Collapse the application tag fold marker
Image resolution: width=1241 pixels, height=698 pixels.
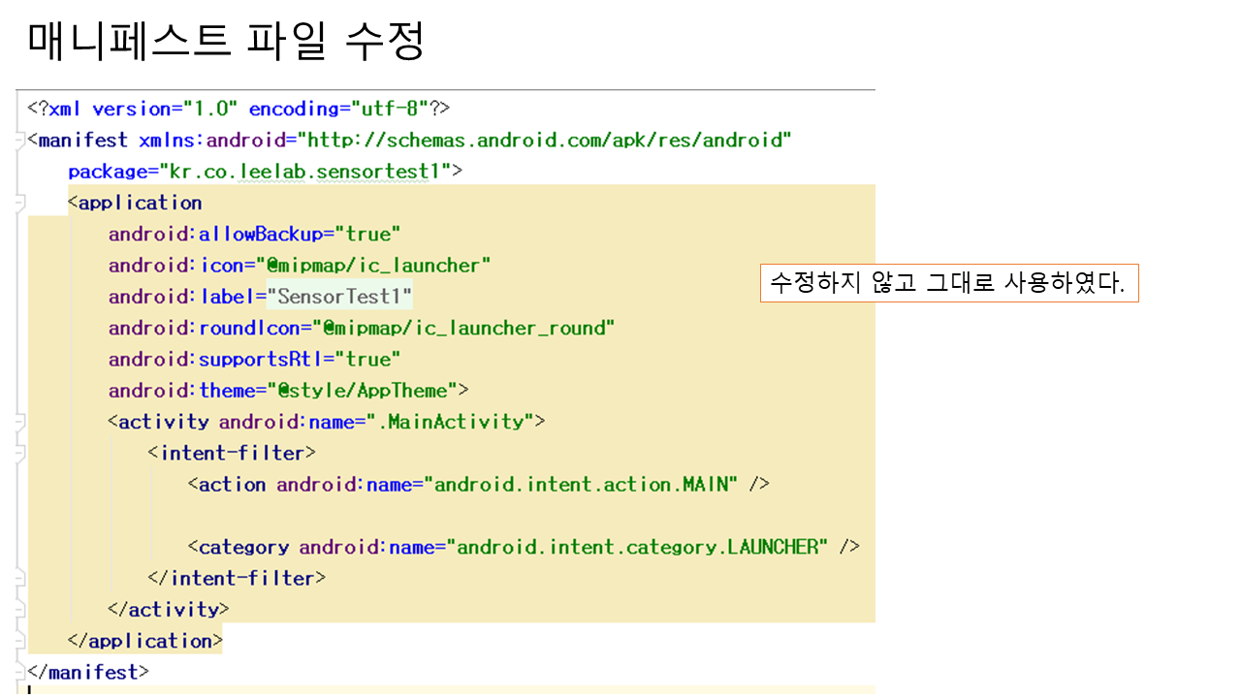coord(20,203)
